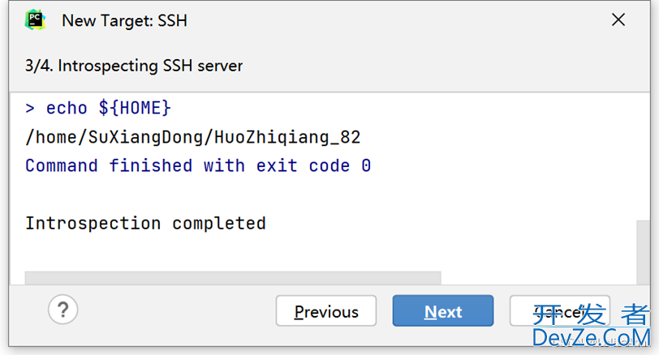This screenshot has height=355, width=659.
Task: Cancel the SSH target wizard
Action: [x=560, y=311]
